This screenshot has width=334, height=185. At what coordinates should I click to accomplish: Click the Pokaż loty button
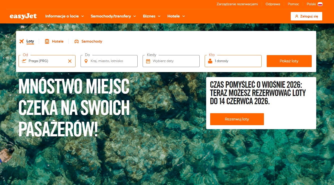289,61
